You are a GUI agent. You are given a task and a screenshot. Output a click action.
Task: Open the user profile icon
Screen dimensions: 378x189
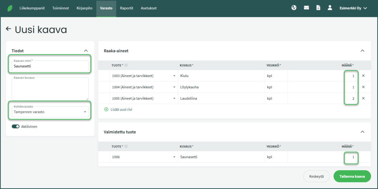pyautogui.click(x=330, y=8)
